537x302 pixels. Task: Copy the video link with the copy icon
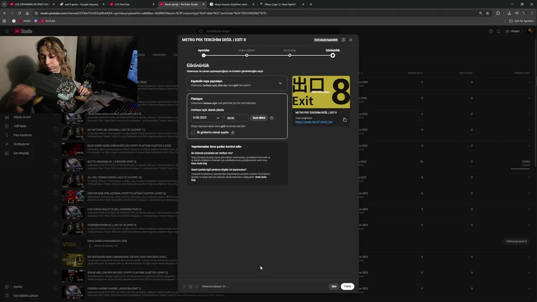click(x=345, y=120)
